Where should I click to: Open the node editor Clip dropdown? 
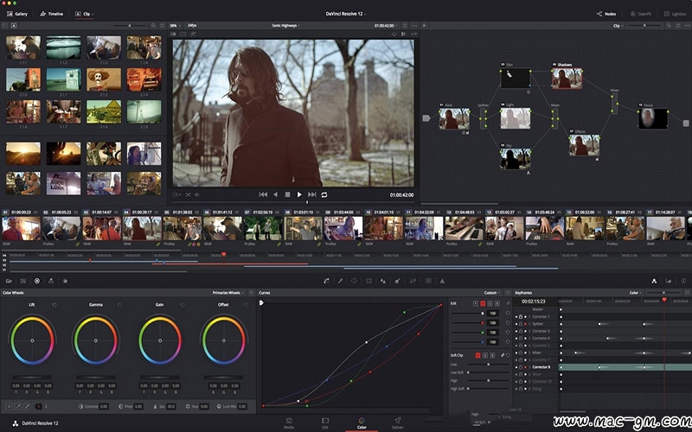tap(618, 26)
